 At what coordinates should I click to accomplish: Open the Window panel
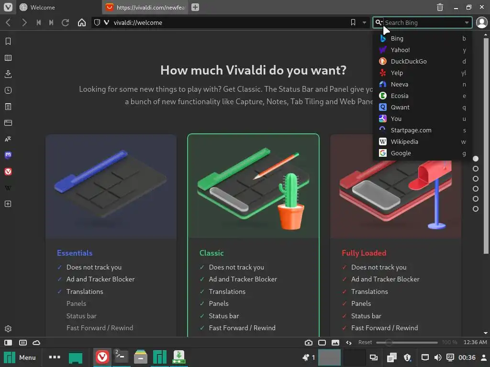click(8, 123)
